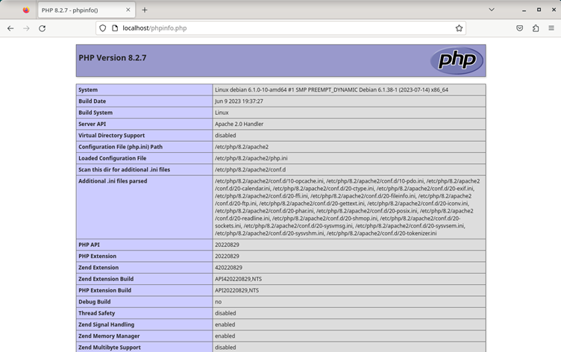This screenshot has width=561, height=352.
Task: Open a new tab with plus button
Action: pyautogui.click(x=145, y=10)
